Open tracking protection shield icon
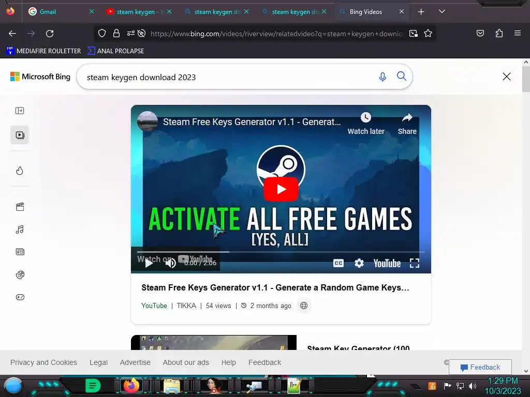This screenshot has width=530, height=397. 102,34
